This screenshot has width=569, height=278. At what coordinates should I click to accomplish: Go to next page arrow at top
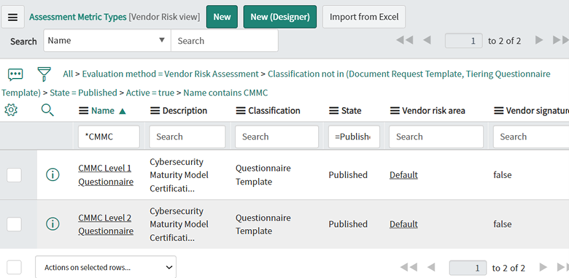click(539, 40)
